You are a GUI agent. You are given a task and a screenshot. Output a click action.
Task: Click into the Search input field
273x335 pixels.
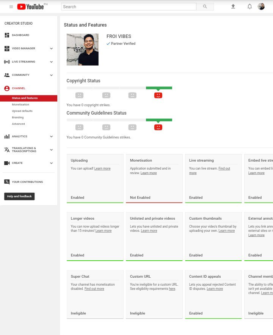click(129, 6)
